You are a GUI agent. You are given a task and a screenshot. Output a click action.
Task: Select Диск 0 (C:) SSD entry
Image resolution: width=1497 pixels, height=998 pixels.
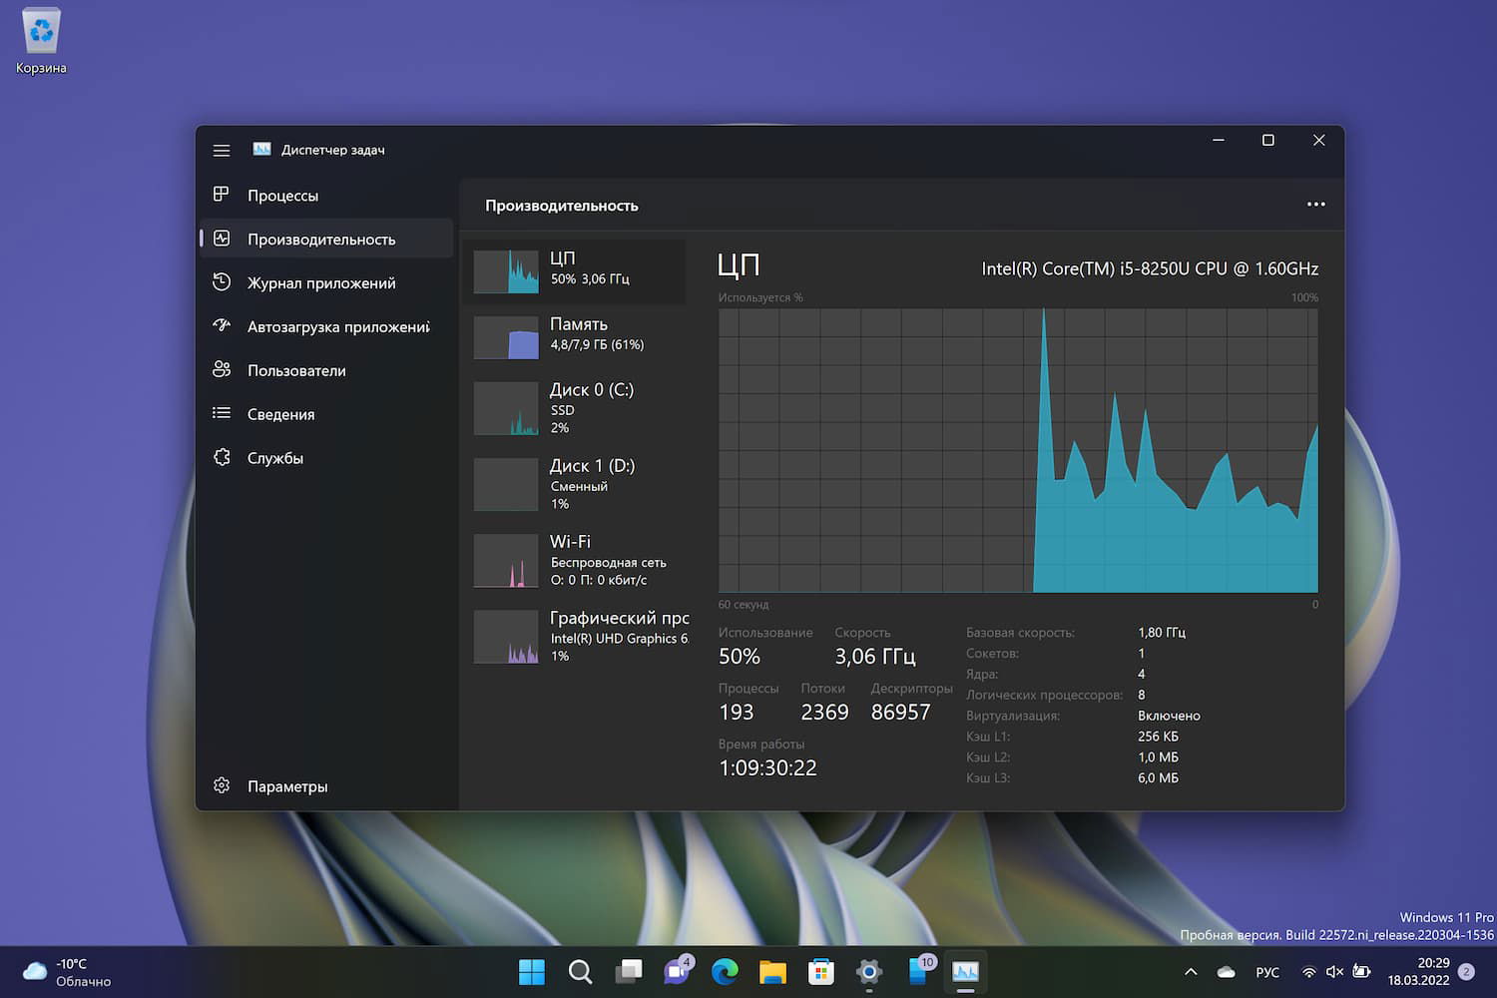click(x=574, y=408)
